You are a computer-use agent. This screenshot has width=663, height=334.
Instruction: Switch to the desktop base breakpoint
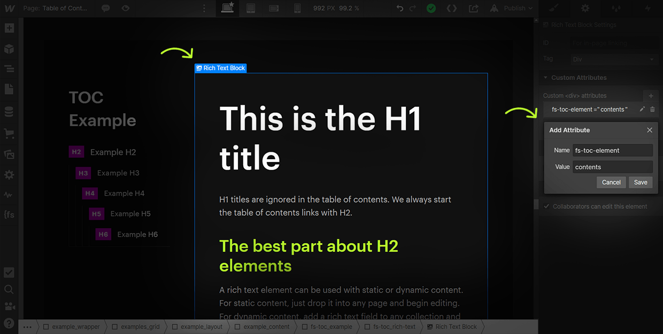click(x=228, y=8)
